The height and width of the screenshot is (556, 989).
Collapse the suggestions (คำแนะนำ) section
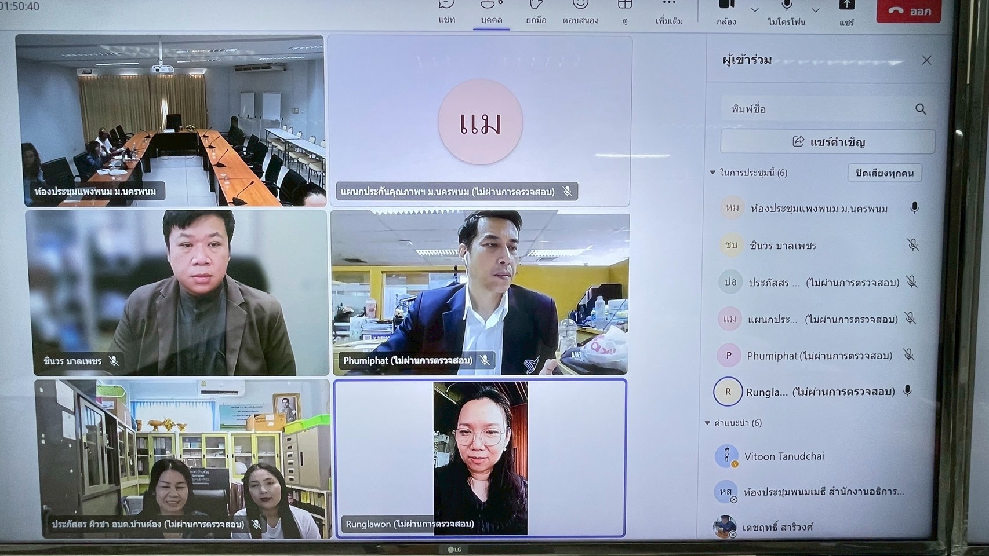[707, 423]
